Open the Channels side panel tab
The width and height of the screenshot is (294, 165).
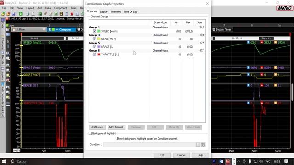[3, 42]
